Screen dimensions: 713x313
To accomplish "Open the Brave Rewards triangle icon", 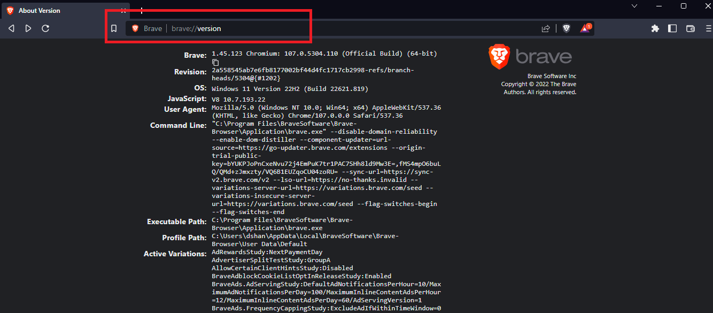I will point(586,28).
